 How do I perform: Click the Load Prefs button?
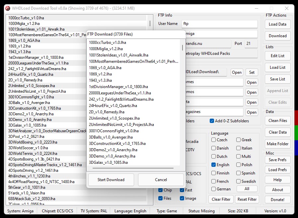point(277,170)
